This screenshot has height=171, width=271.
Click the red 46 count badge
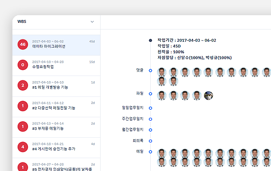click(x=23, y=44)
